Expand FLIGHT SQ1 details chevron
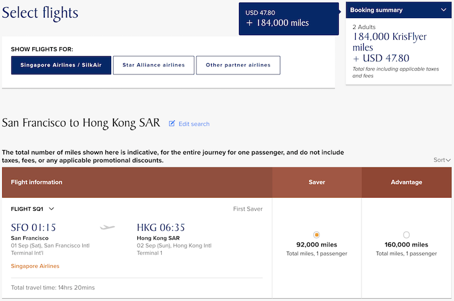The width and height of the screenshot is (454, 301). 52,208
